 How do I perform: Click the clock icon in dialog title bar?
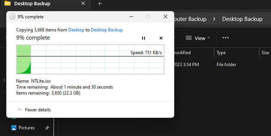tap(12, 17)
